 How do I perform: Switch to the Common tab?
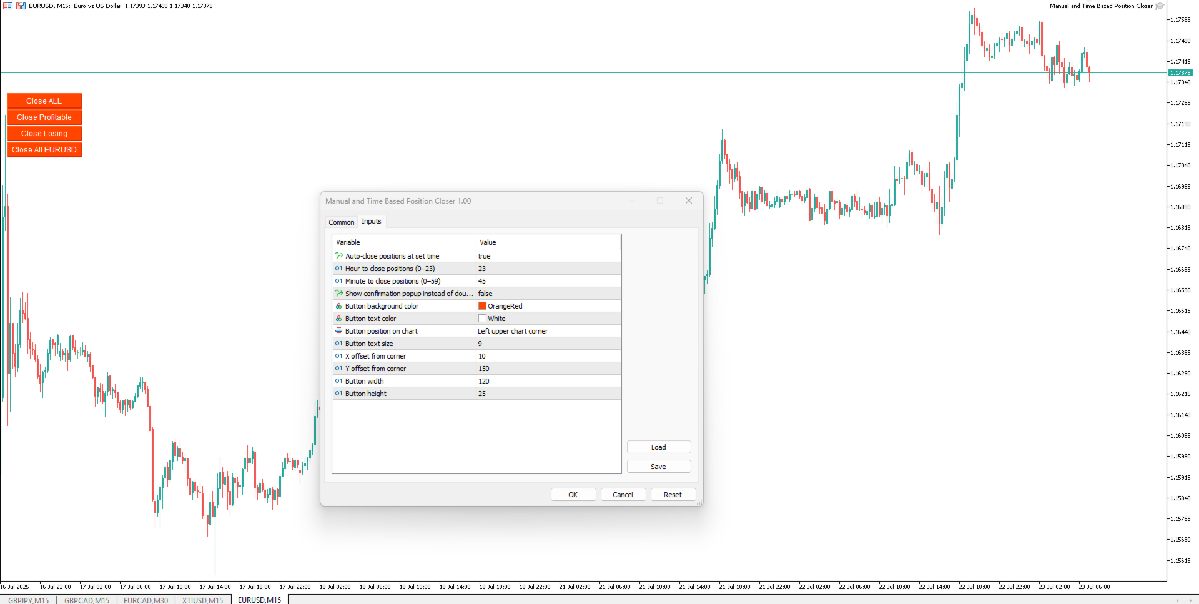pyautogui.click(x=341, y=222)
